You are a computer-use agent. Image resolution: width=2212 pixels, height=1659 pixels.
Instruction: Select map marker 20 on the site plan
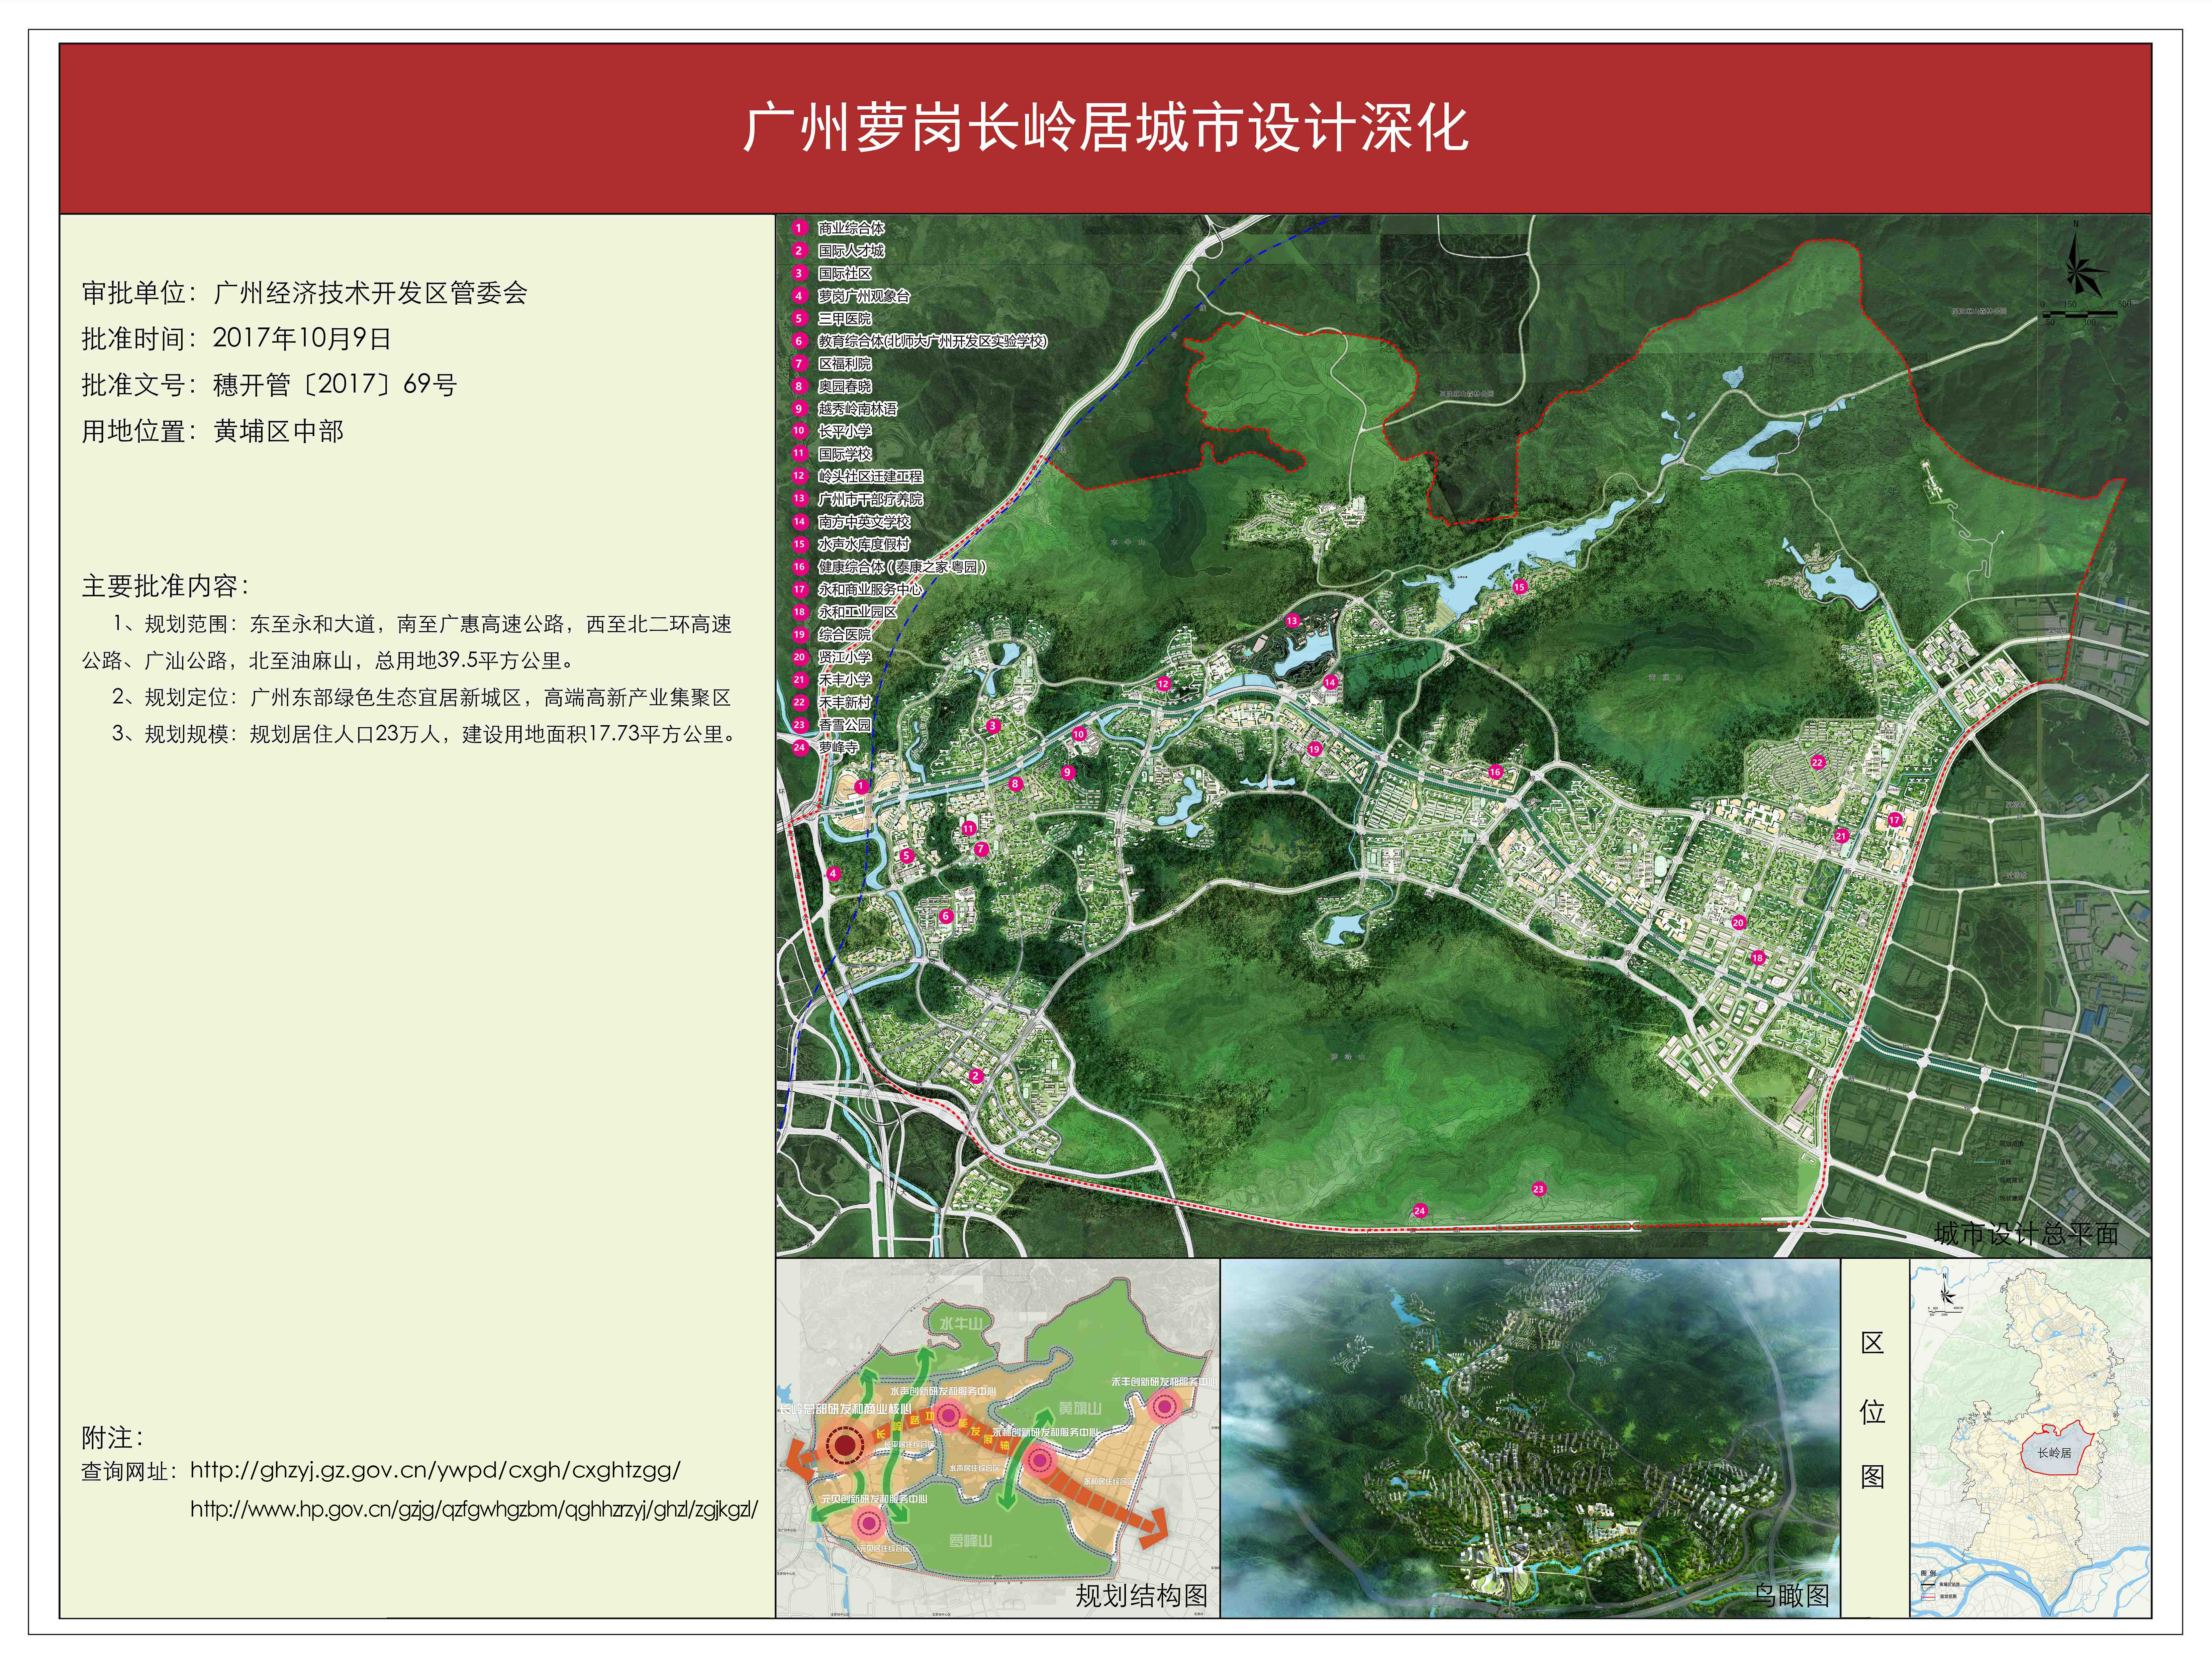(1738, 923)
